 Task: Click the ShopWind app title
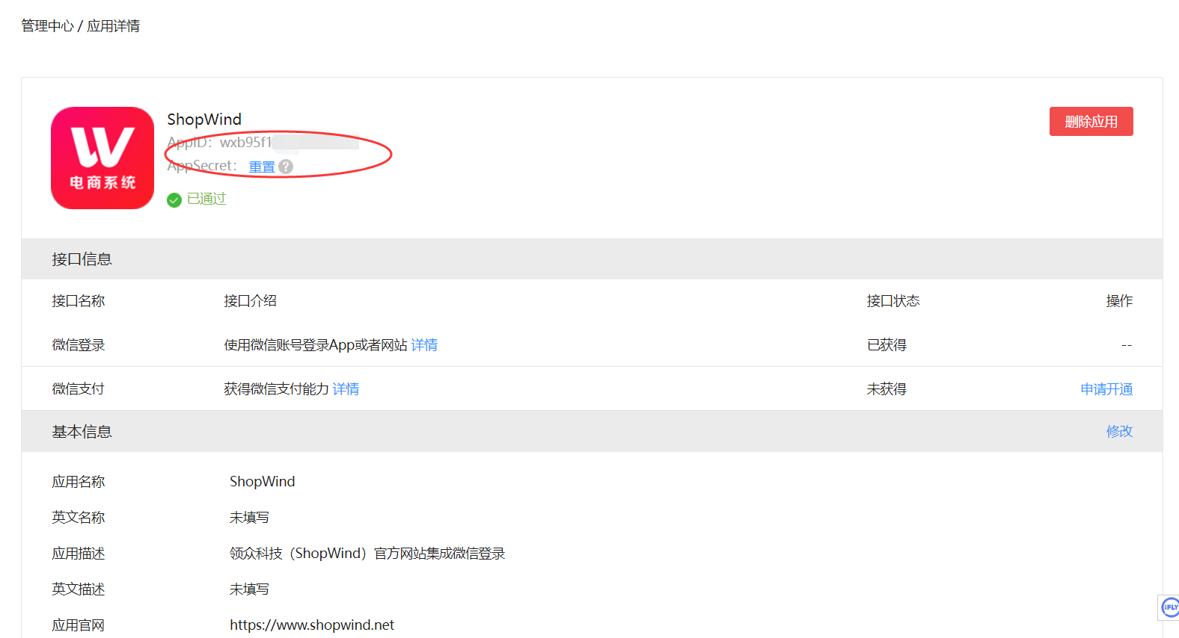pos(204,120)
